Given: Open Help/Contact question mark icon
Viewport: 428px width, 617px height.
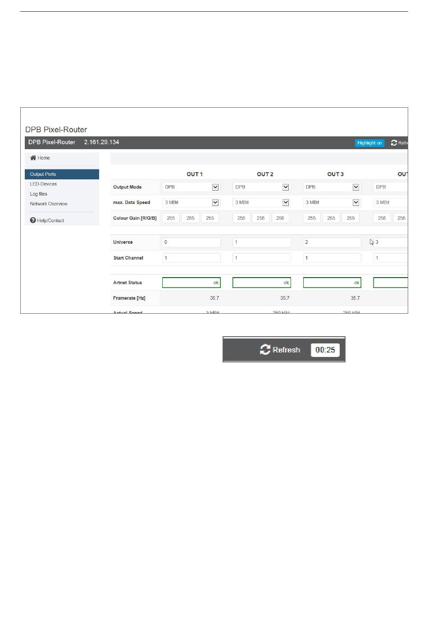Looking at the screenshot, I should 33,220.
